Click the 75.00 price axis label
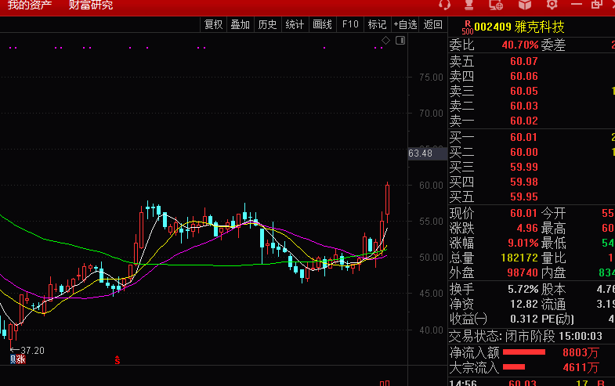This screenshot has height=386, width=615. 431,78
